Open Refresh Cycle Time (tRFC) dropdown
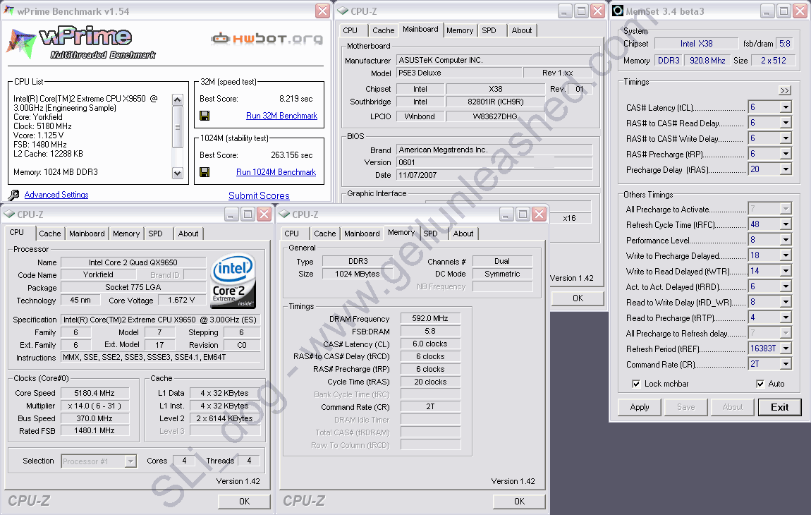The image size is (811, 515). coord(786,224)
